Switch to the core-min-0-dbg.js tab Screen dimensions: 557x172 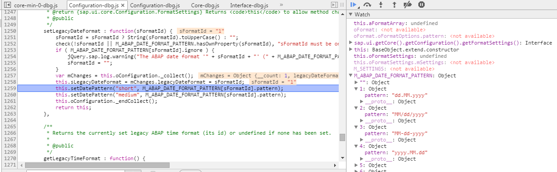39,5
